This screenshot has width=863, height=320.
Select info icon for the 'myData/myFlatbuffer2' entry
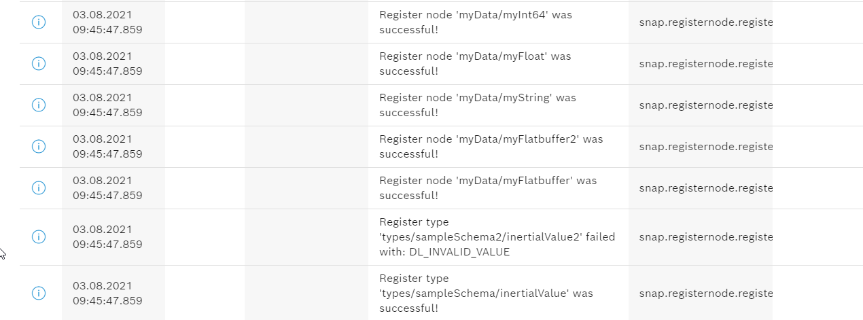39,146
